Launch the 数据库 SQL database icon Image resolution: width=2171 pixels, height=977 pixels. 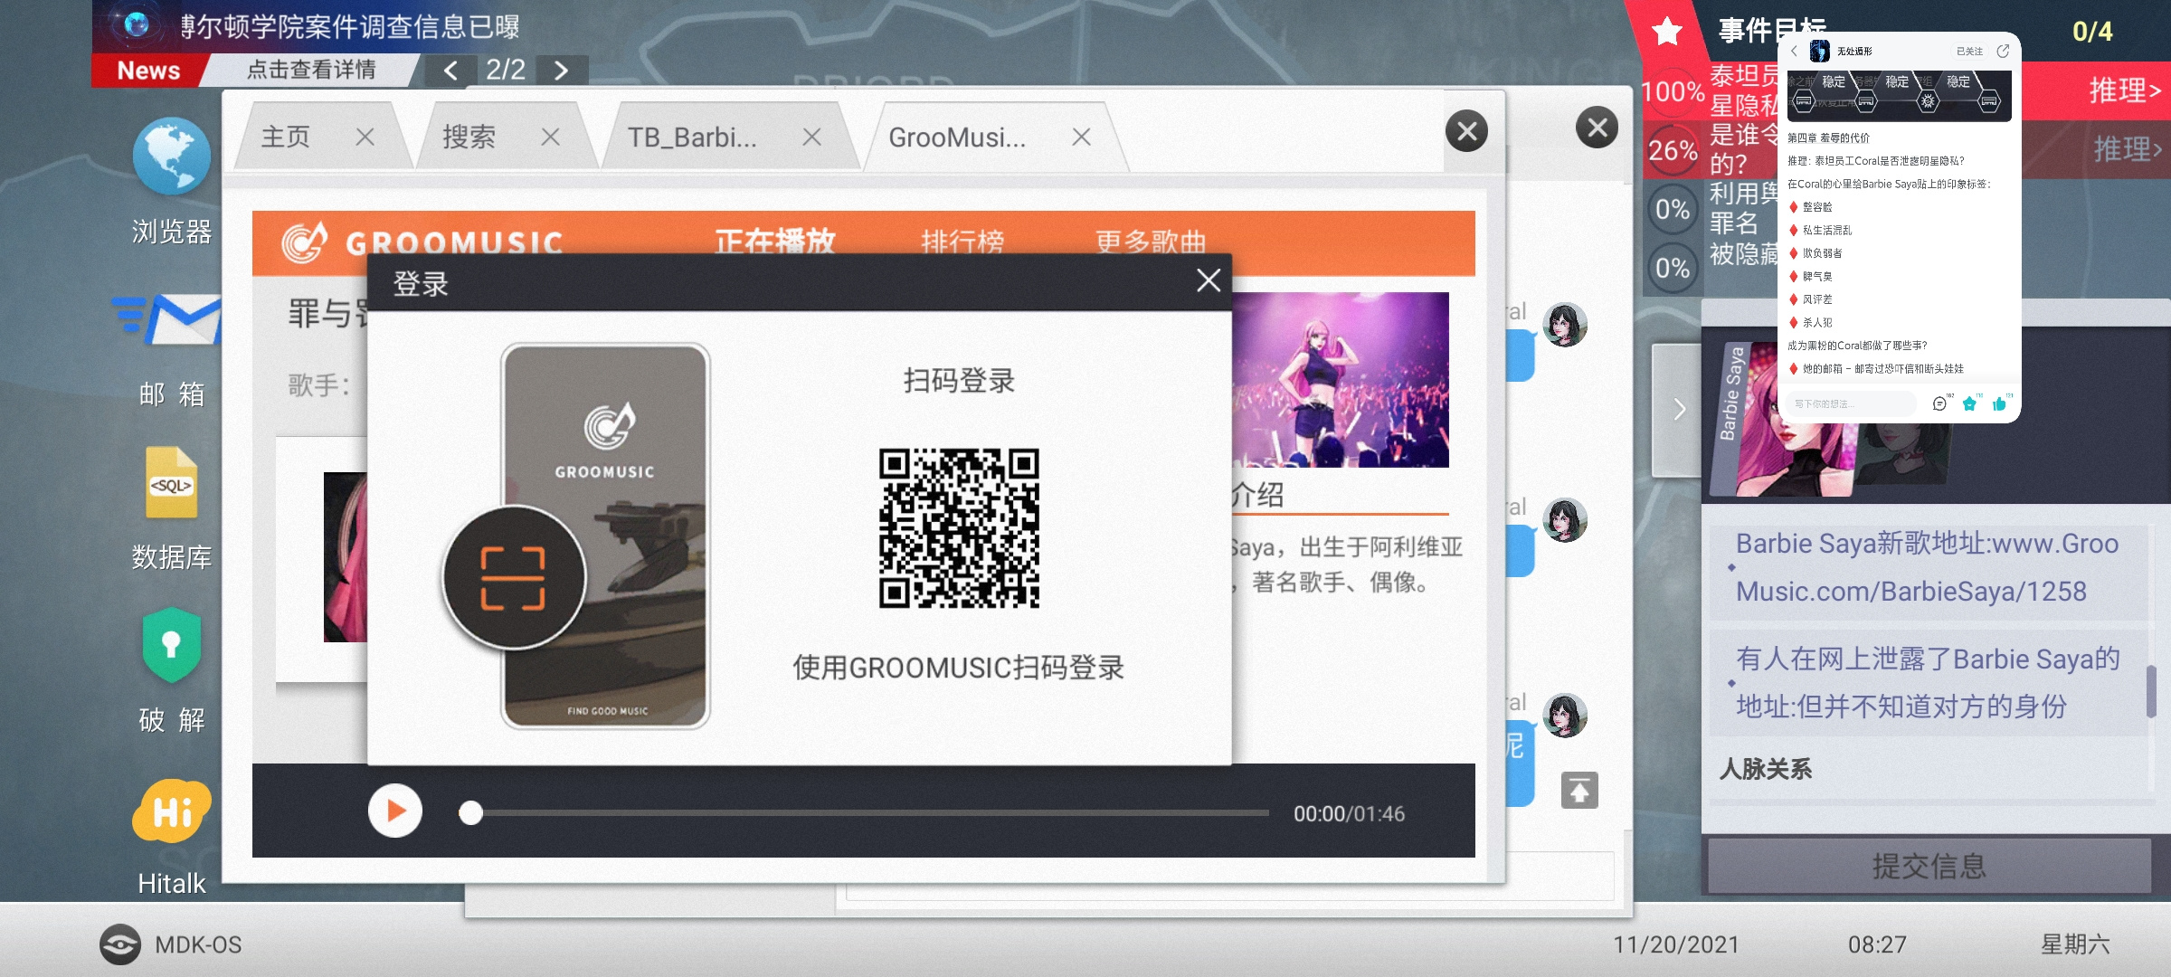(171, 482)
